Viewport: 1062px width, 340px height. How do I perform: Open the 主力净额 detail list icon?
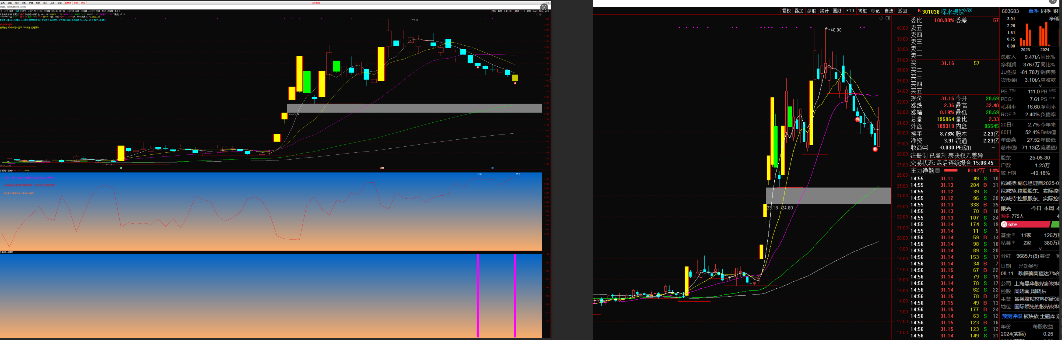click(937, 171)
